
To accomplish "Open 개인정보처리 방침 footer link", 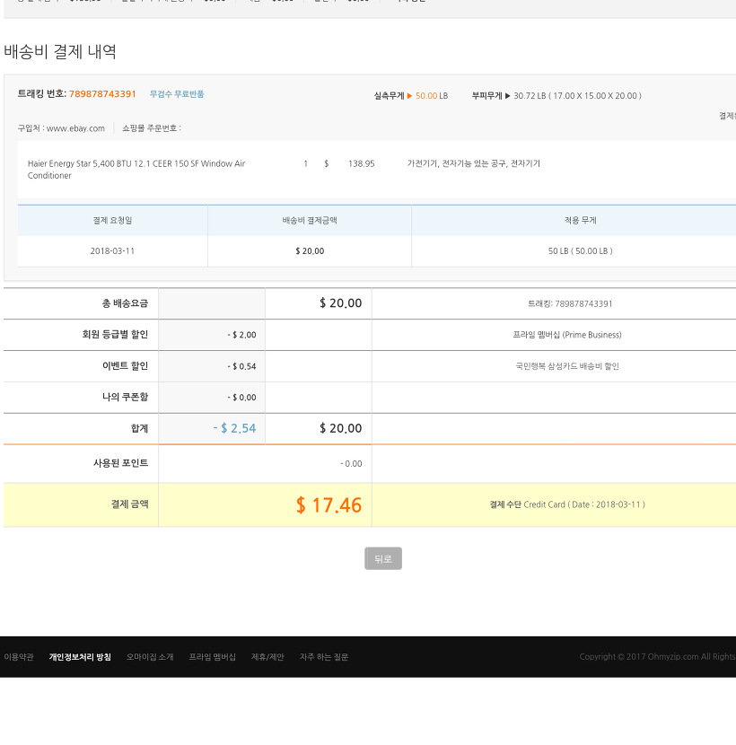I will tap(80, 657).
